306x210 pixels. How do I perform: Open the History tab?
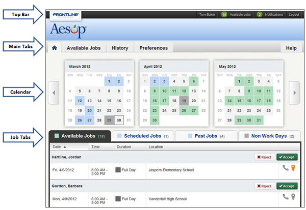pos(120,48)
